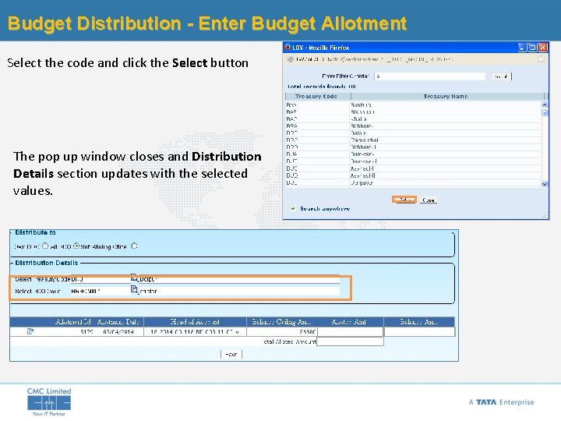Click the treasury list scroll down arrow

(x=545, y=184)
